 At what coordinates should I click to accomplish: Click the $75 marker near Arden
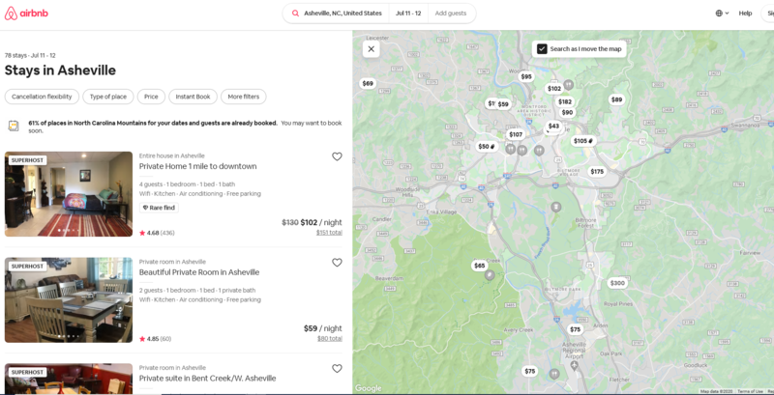tap(575, 329)
